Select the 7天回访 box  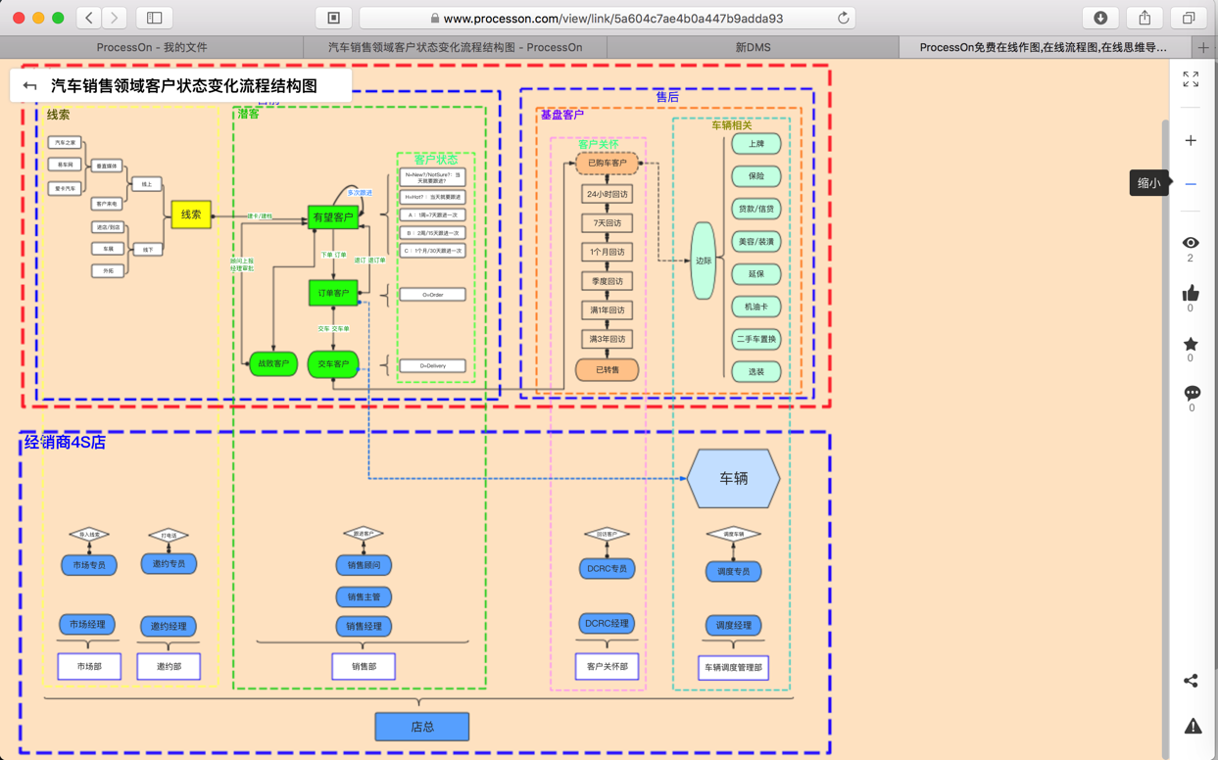607,223
